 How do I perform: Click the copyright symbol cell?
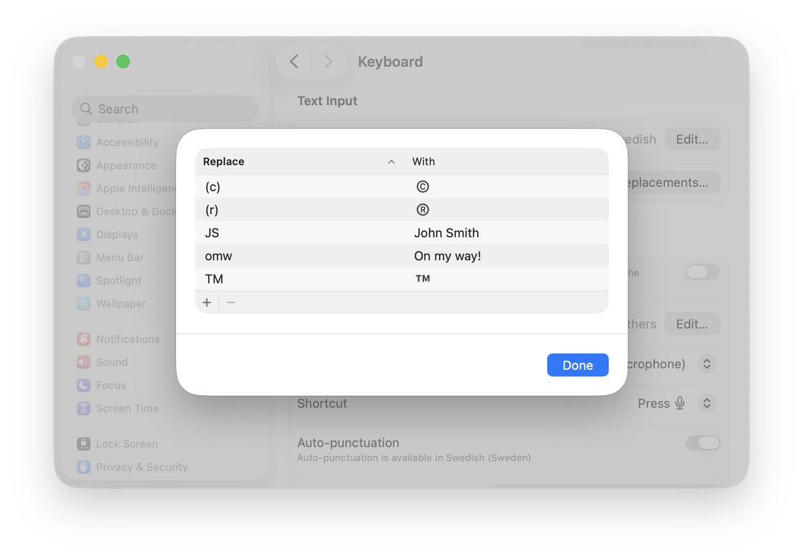(x=422, y=187)
